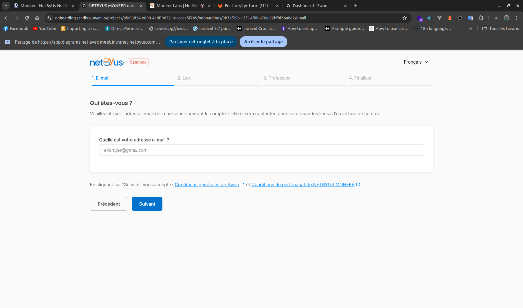This screenshot has height=308, width=523.
Task: Open the browser home page icon
Action: point(37,18)
